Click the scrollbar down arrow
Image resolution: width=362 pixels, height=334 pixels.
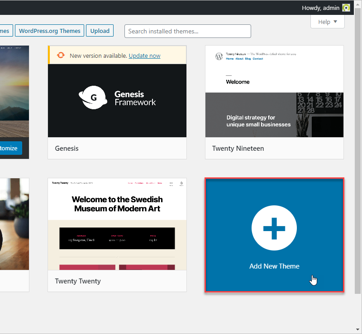click(x=357, y=329)
